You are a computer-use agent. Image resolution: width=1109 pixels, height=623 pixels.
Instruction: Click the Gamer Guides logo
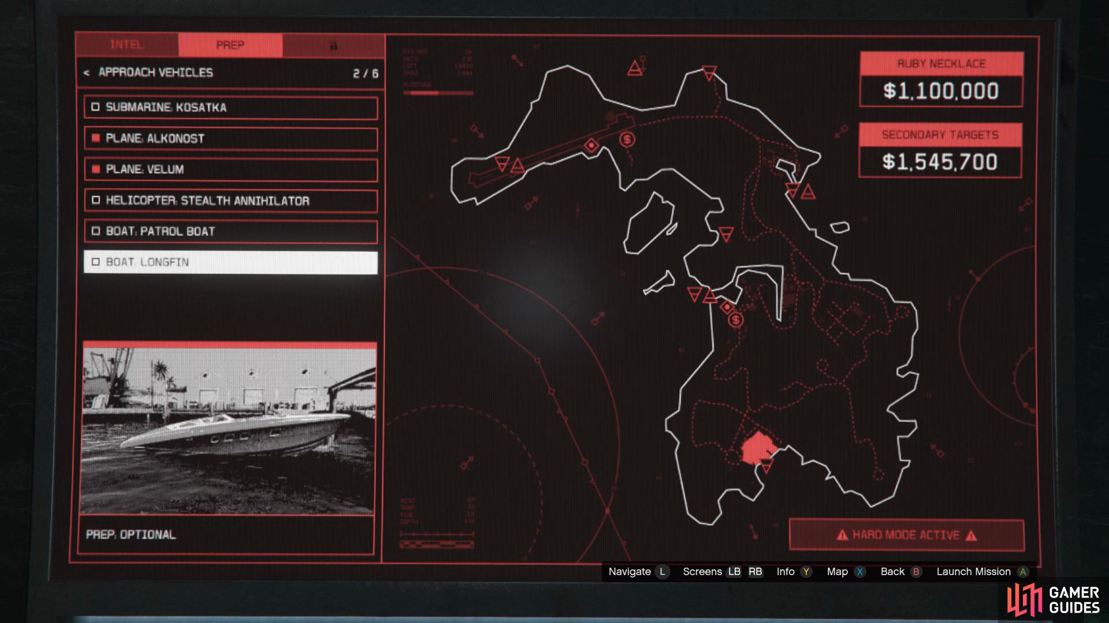[1054, 600]
